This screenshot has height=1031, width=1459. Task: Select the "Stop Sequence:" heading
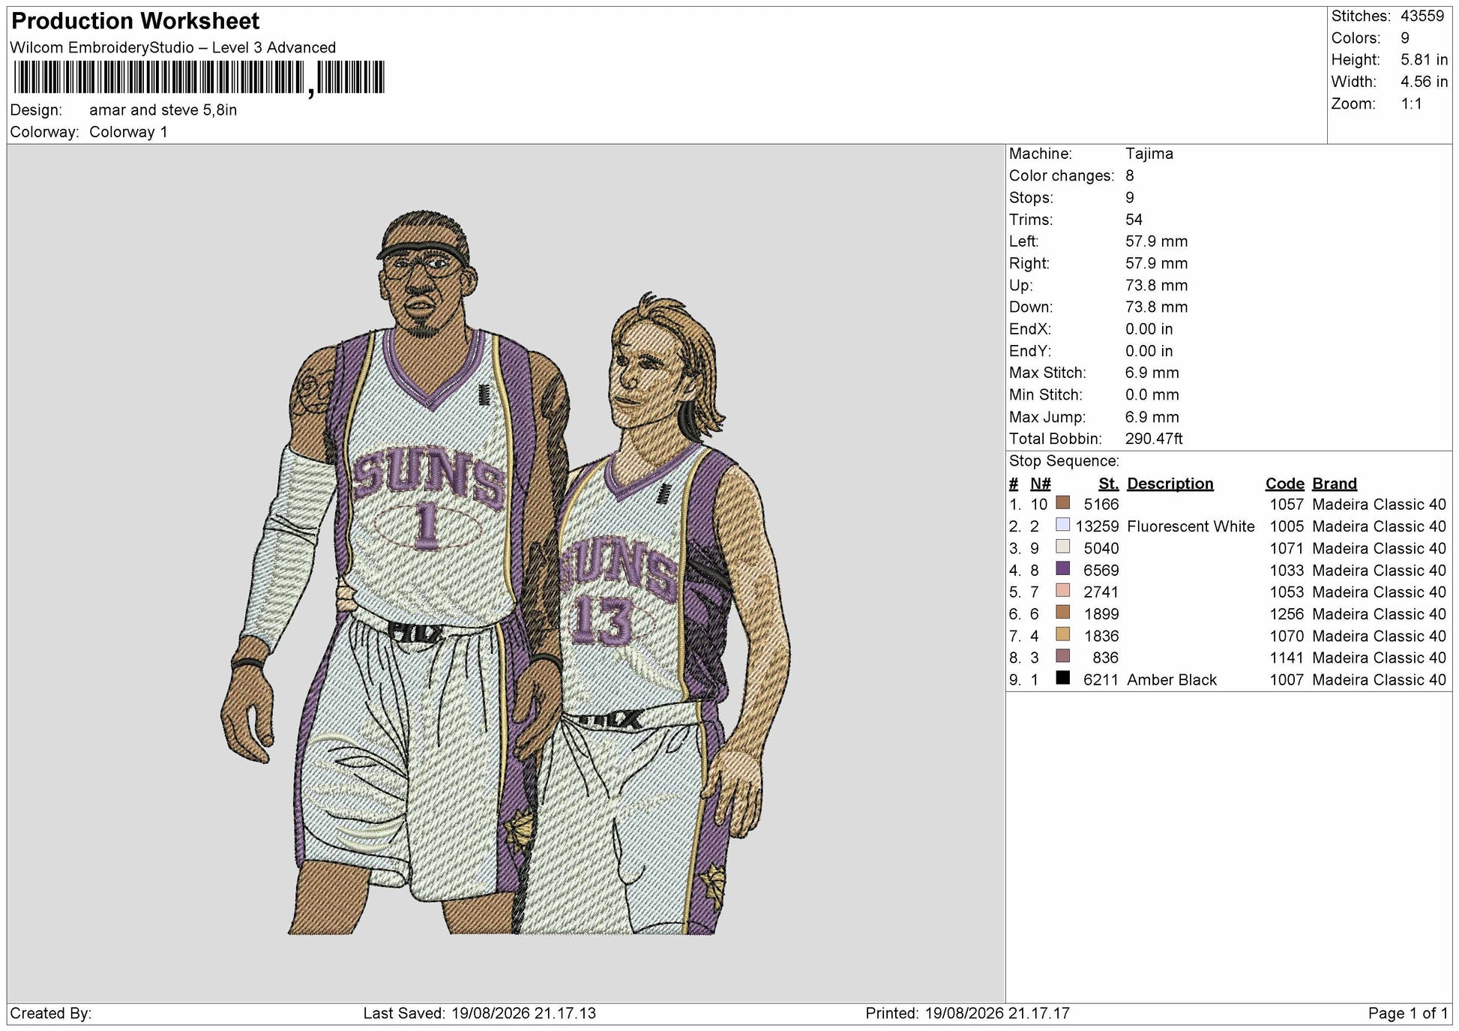(1064, 461)
